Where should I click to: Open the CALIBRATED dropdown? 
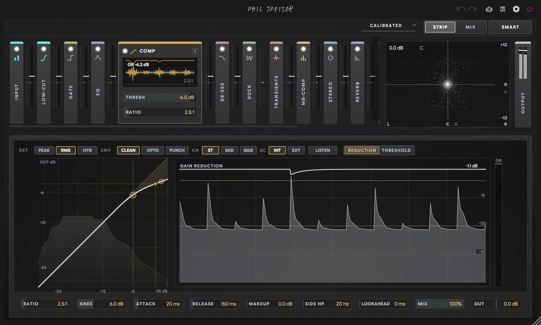pyautogui.click(x=390, y=26)
